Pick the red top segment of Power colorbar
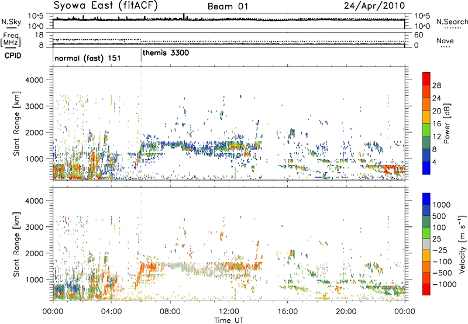The height and width of the screenshot is (324, 468). pos(426,78)
